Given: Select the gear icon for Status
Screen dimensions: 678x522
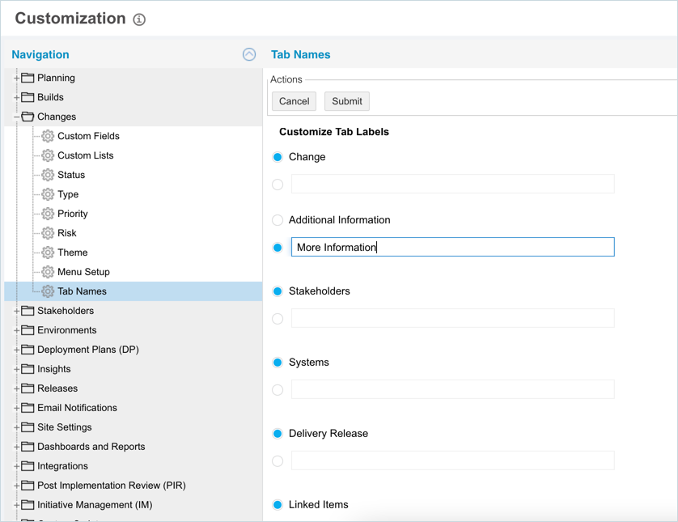Looking at the screenshot, I should (x=48, y=175).
